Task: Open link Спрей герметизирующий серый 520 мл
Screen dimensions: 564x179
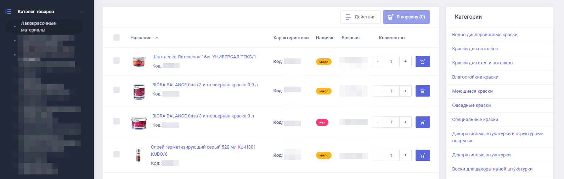Action: 203,151
